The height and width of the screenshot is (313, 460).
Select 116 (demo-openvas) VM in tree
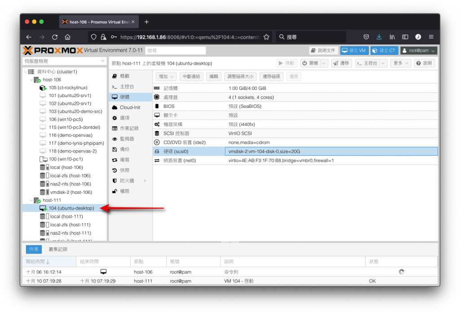point(71,135)
